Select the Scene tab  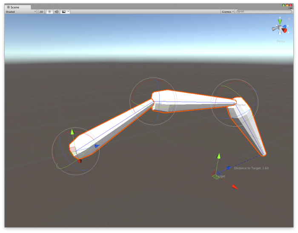tap(13, 7)
